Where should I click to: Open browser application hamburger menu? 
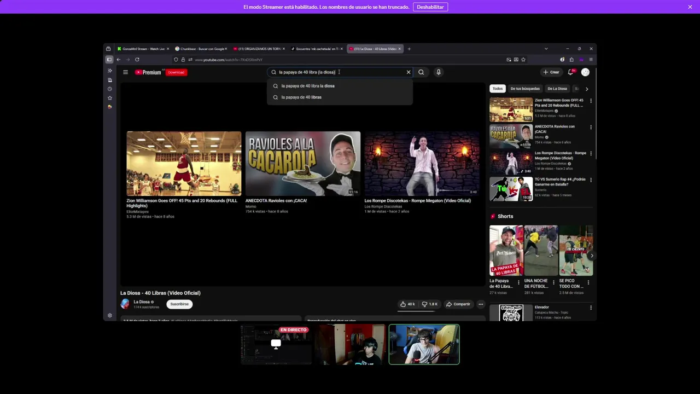[x=591, y=60]
